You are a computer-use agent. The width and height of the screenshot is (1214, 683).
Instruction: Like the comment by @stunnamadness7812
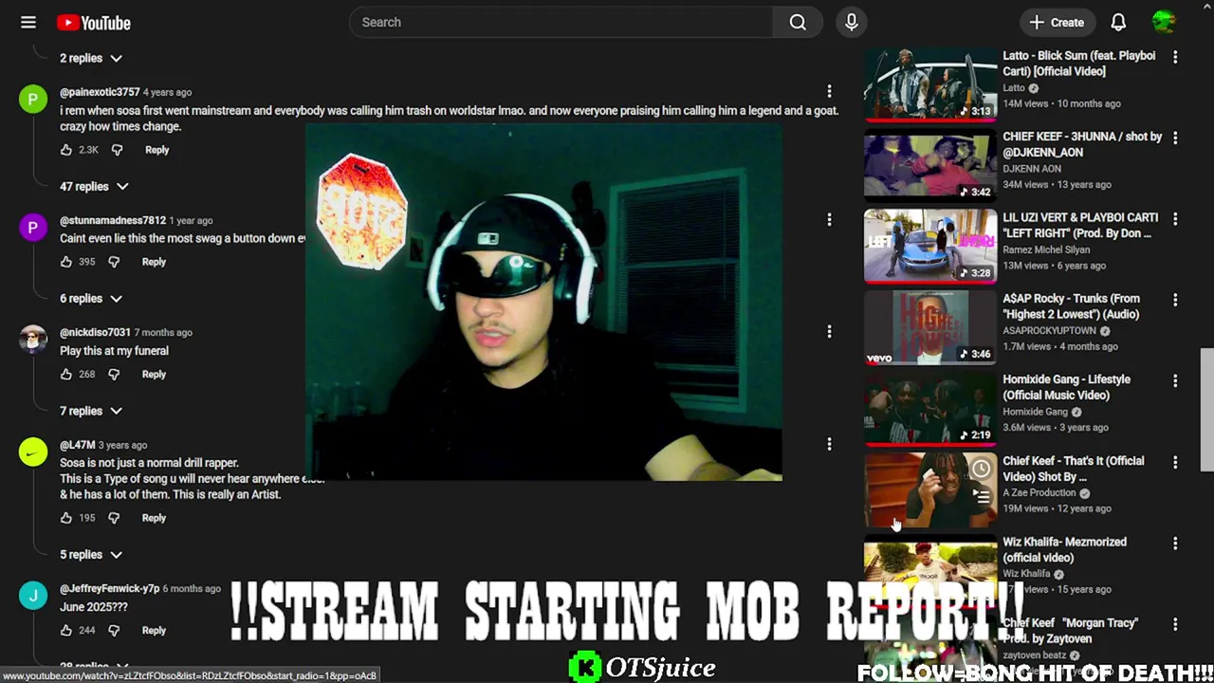tap(65, 262)
